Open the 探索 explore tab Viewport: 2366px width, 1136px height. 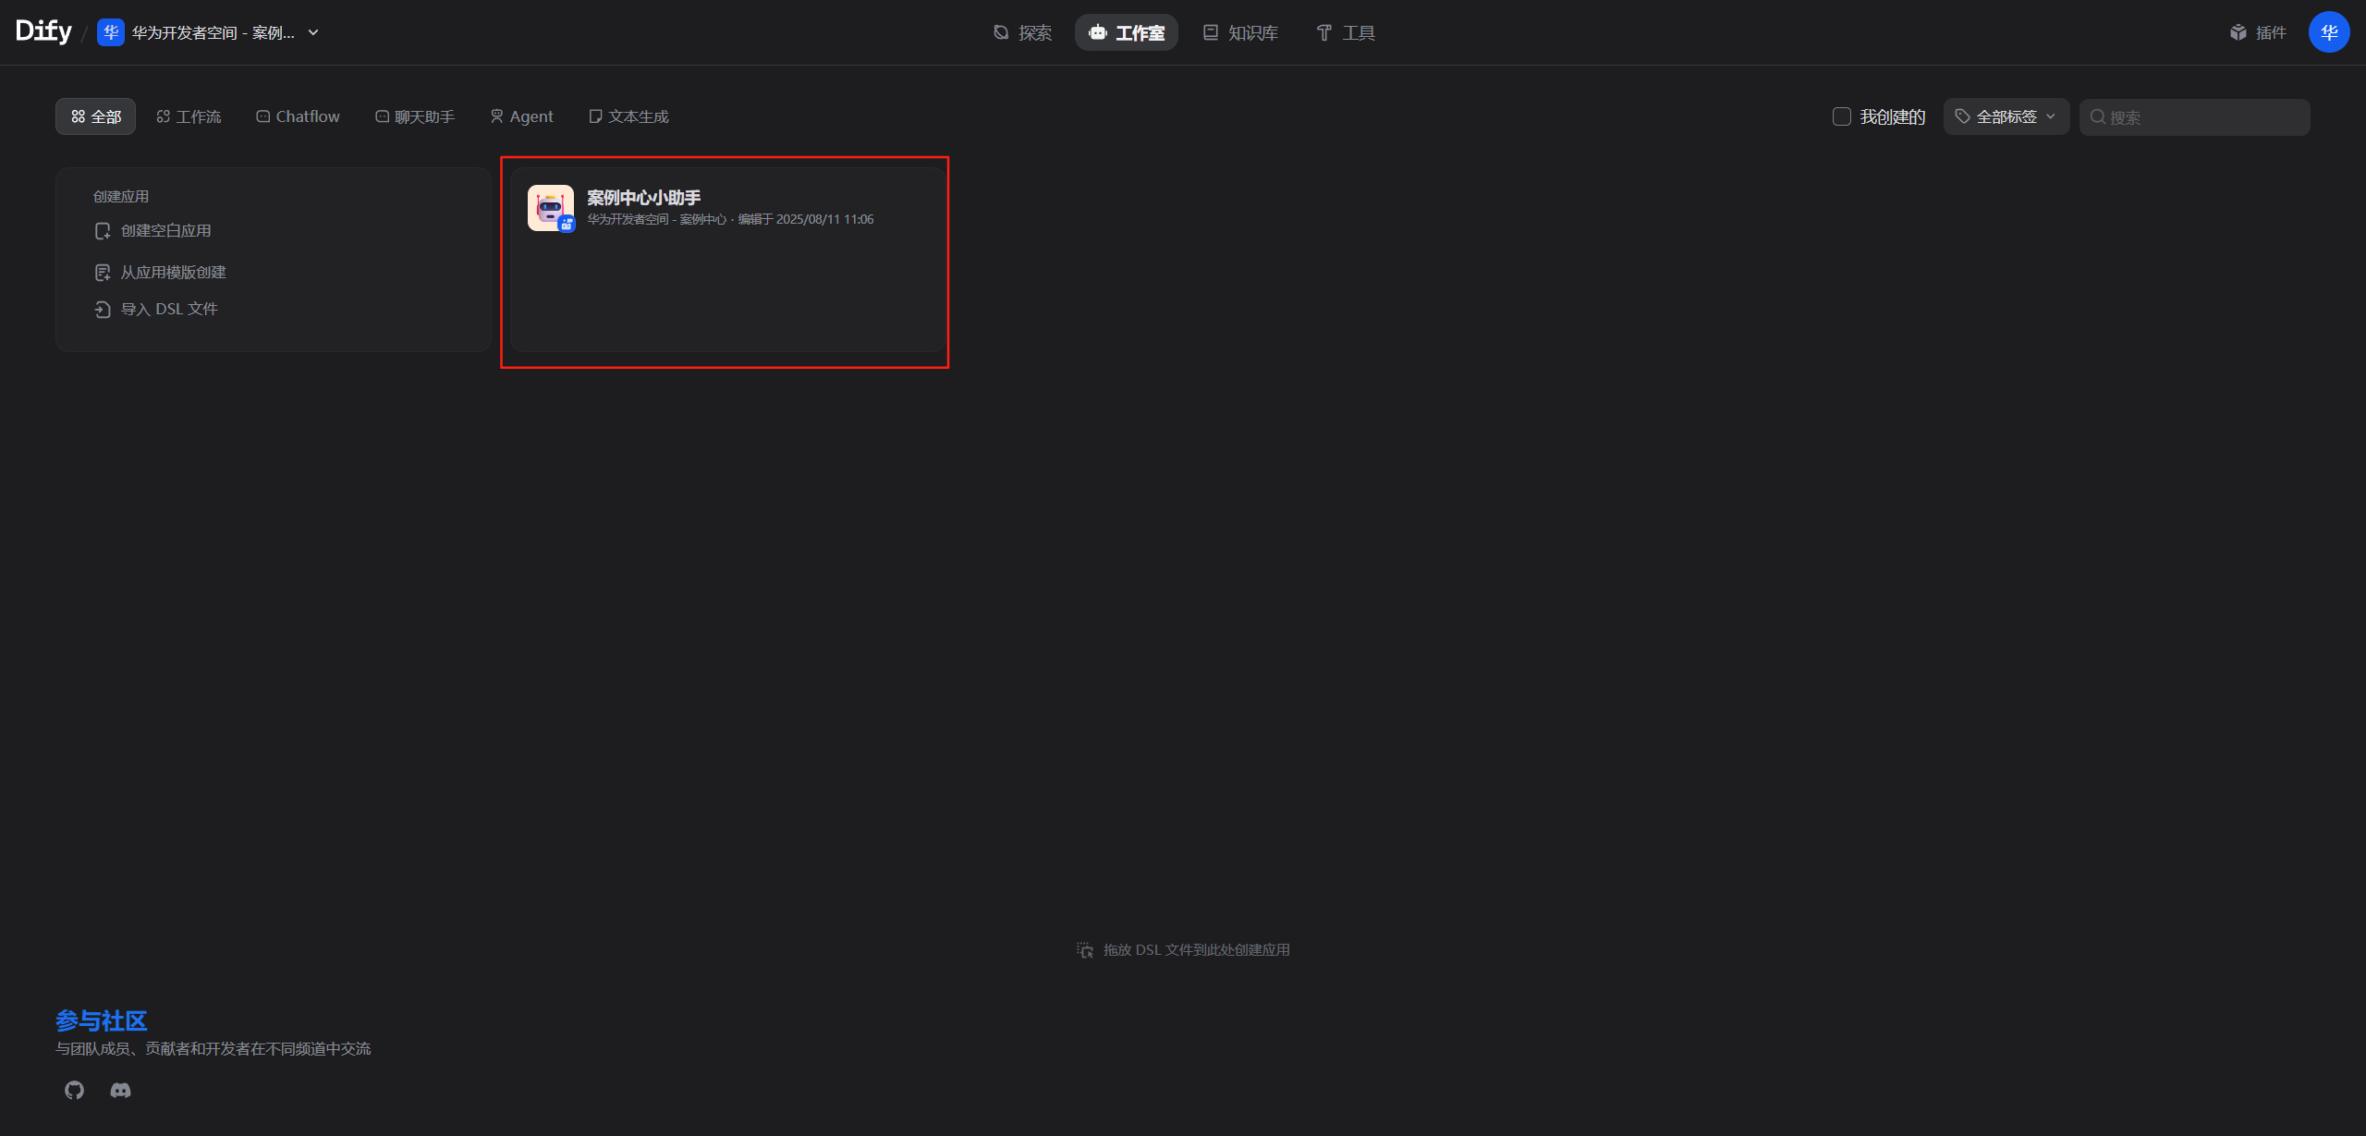[x=1022, y=32]
